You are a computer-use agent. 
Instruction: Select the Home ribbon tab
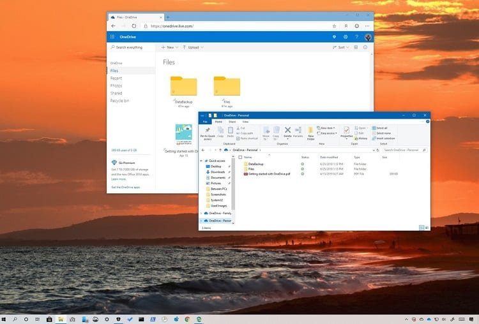tap(218, 122)
